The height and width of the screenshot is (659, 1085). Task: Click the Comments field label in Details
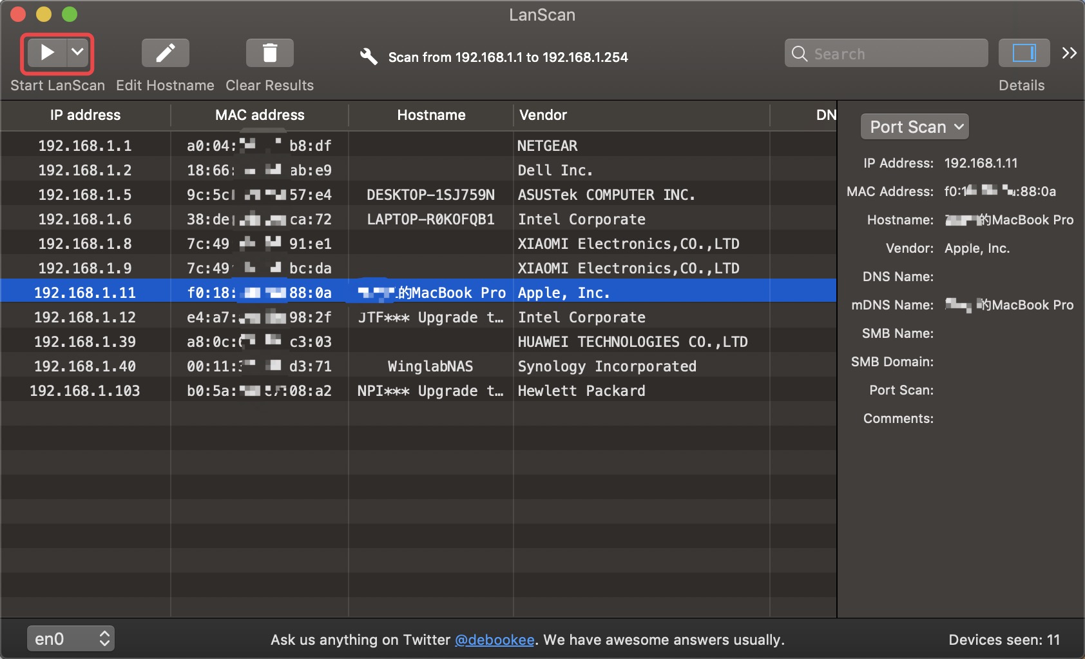898,418
